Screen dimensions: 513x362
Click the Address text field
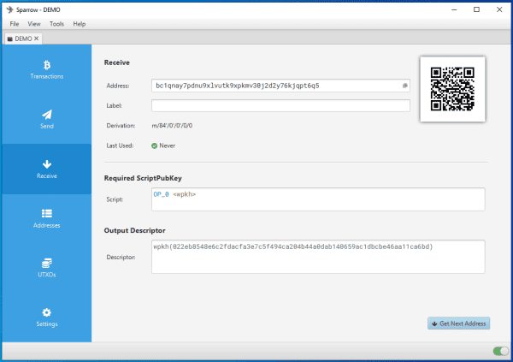pyautogui.click(x=274, y=86)
